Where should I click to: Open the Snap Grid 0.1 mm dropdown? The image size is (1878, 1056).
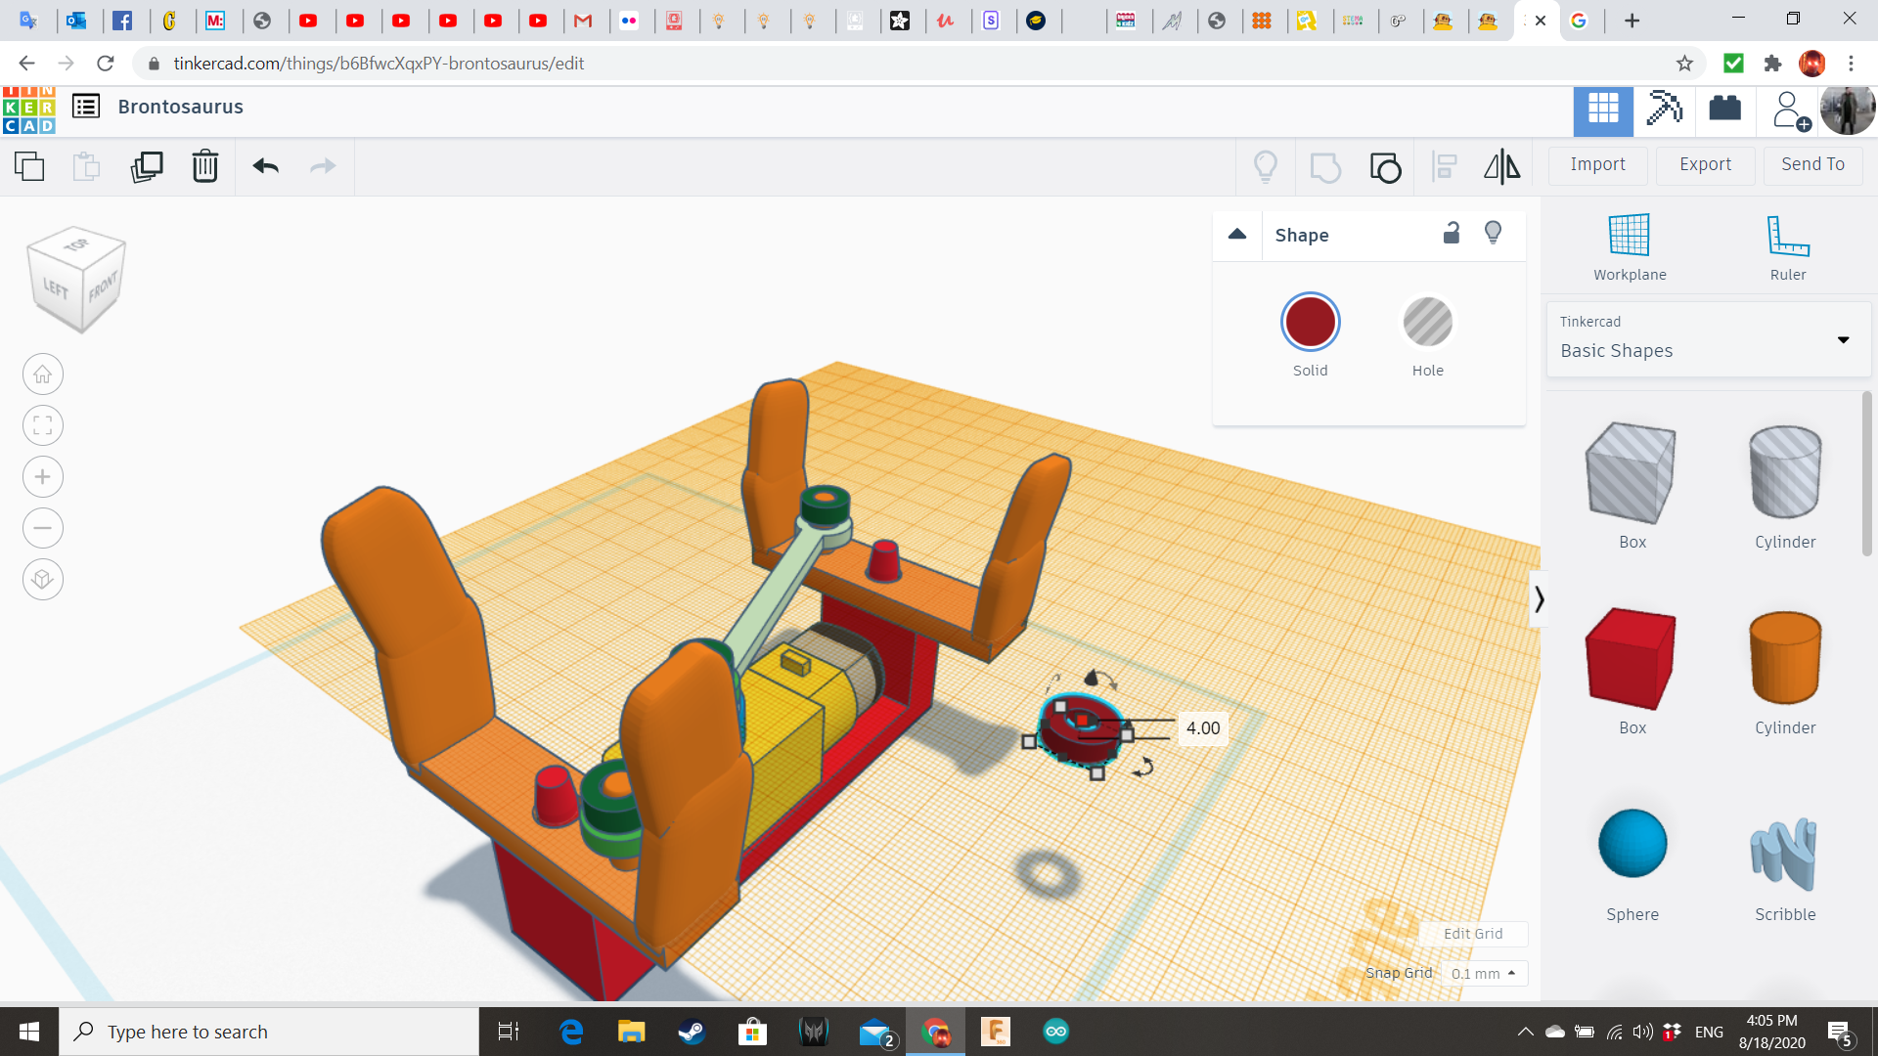[x=1483, y=974]
